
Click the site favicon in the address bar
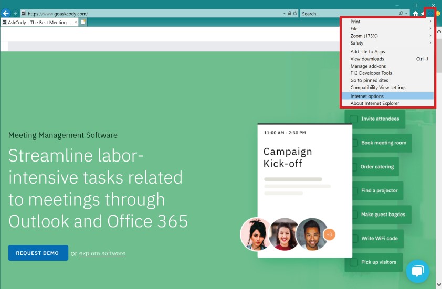[24, 13]
